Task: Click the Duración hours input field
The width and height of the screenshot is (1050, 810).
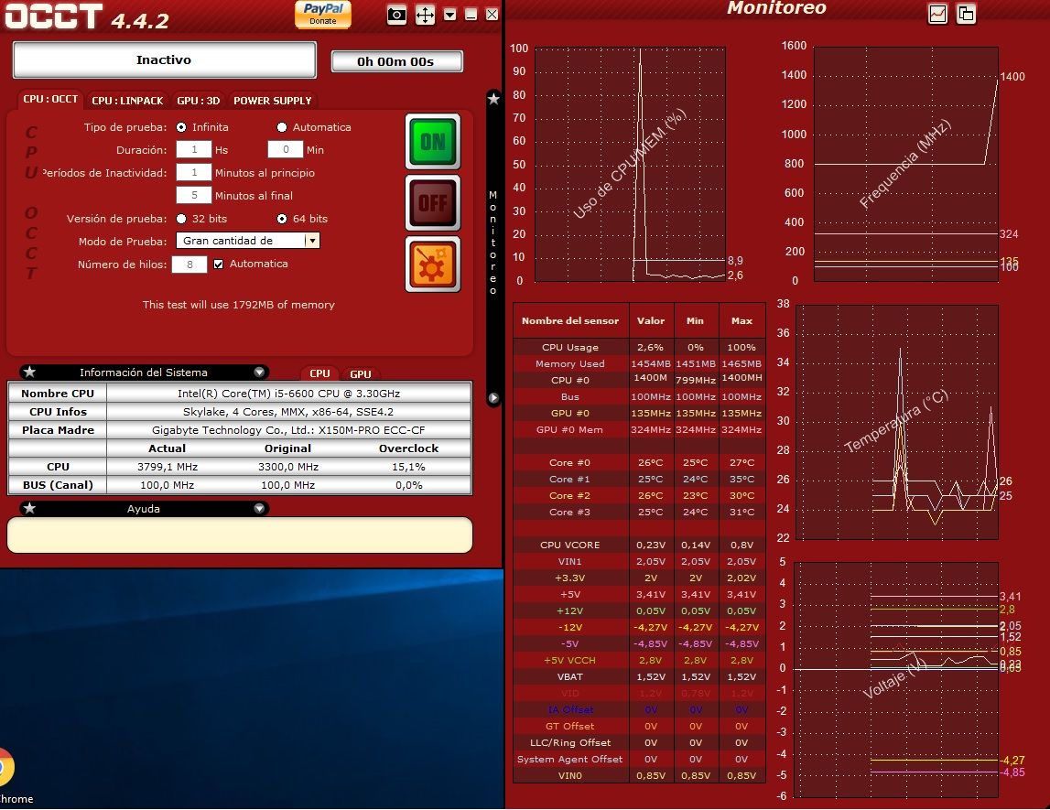Action: click(193, 150)
